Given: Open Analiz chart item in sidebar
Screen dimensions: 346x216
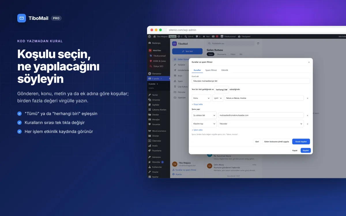Looking at the screenshot, I should coord(158,146).
